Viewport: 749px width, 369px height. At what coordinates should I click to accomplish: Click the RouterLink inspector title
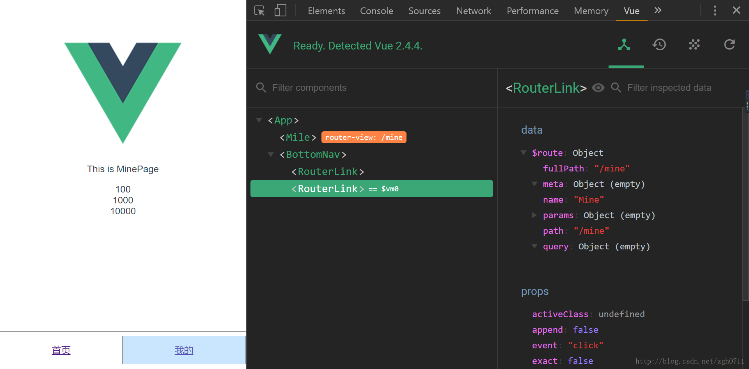coord(546,88)
